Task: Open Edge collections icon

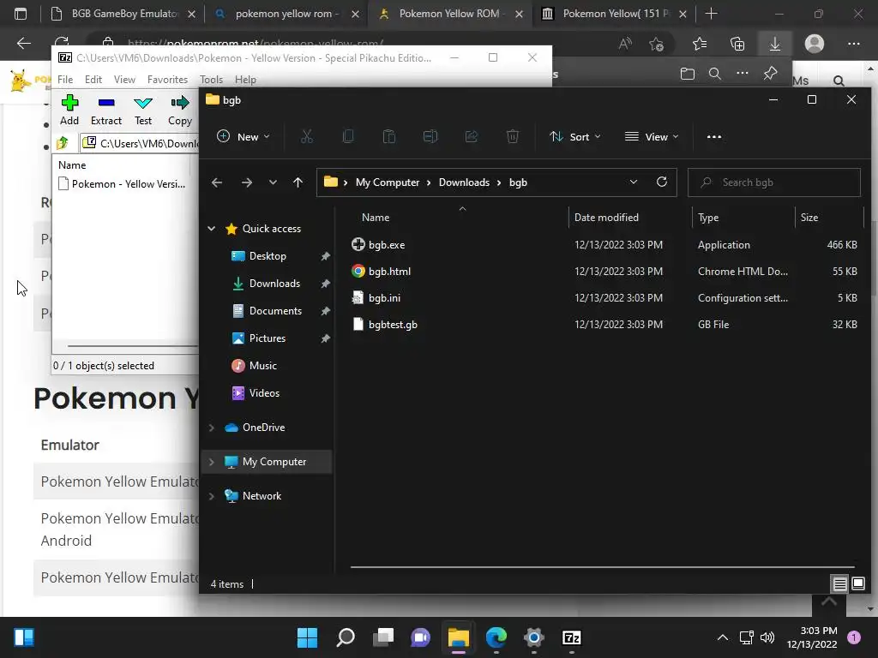Action: [737, 44]
